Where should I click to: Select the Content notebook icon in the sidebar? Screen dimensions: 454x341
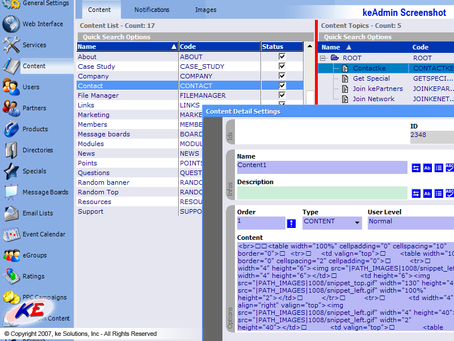[11, 66]
